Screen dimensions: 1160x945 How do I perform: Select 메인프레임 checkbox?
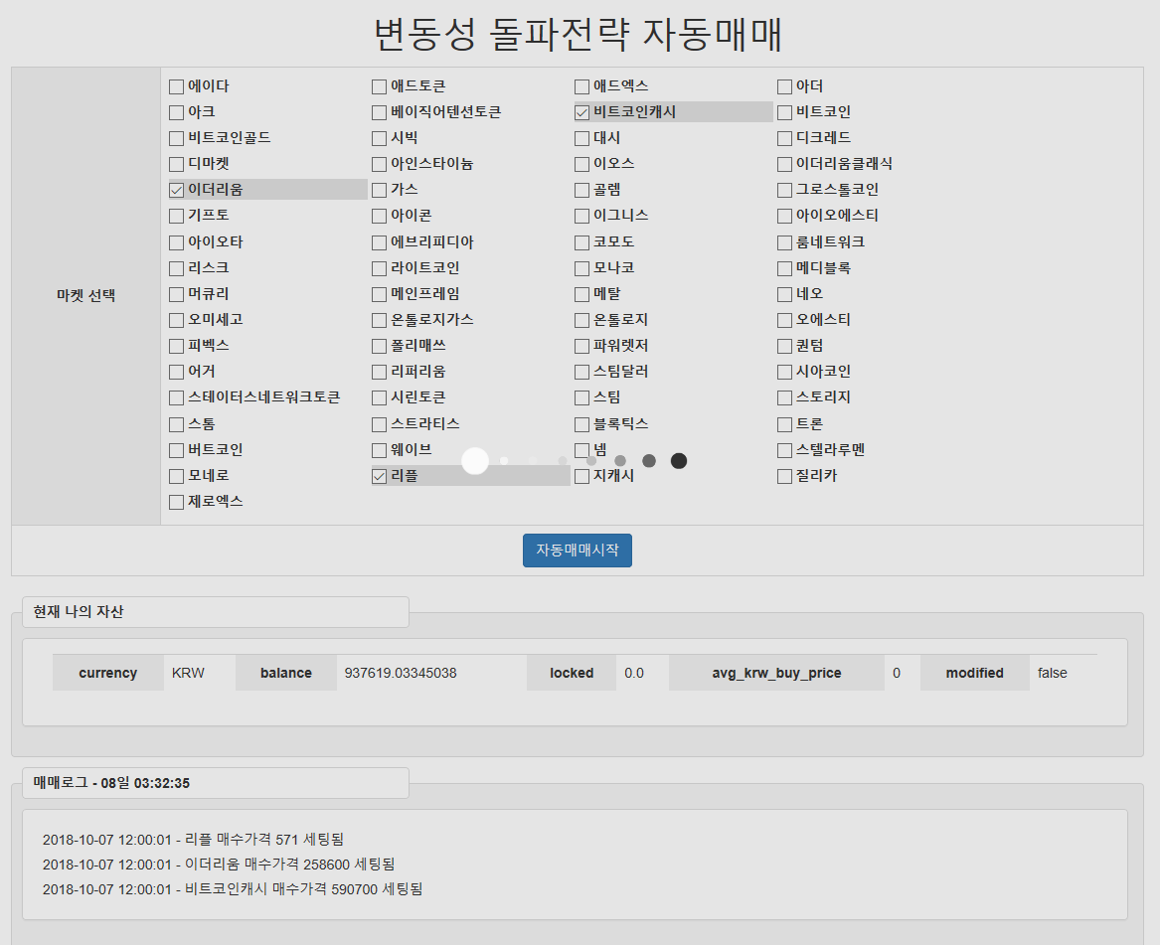click(x=379, y=294)
